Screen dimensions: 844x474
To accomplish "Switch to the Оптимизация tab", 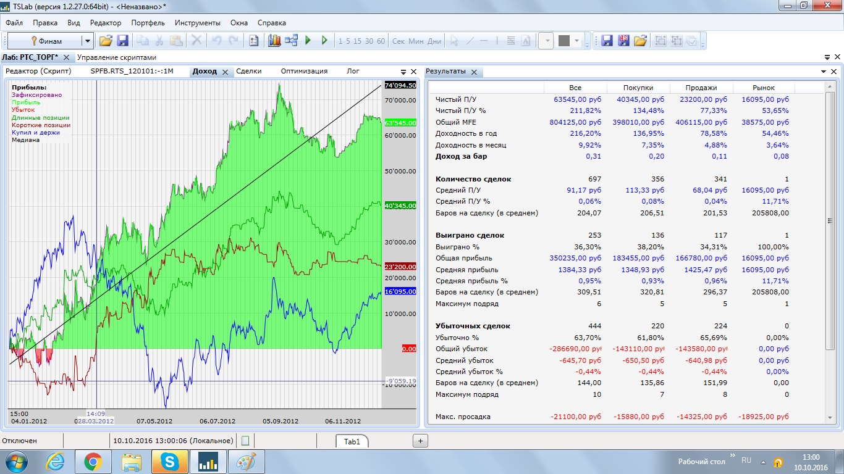I will click(304, 71).
